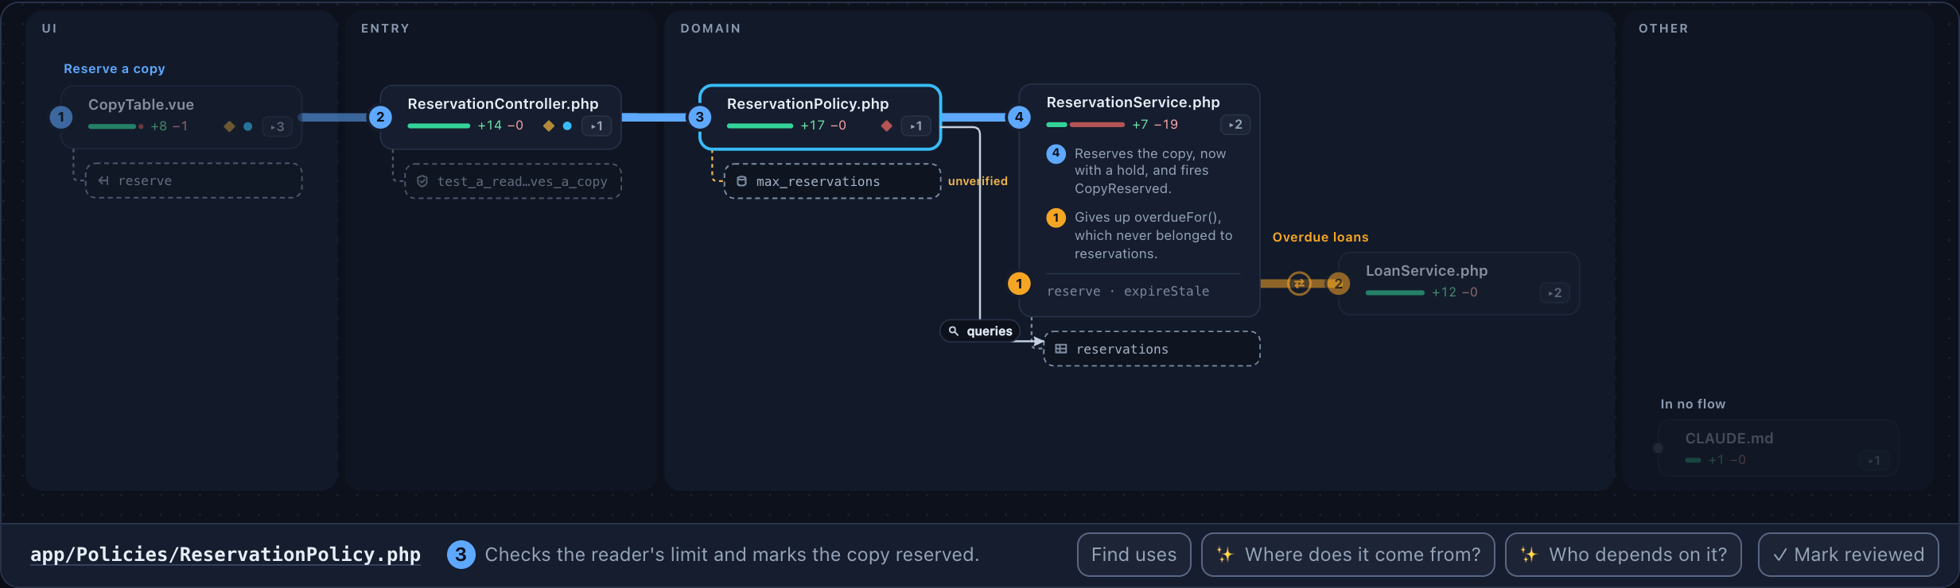Click the table icon beside reservations
Screen dimensions: 1960x588
click(1061, 349)
